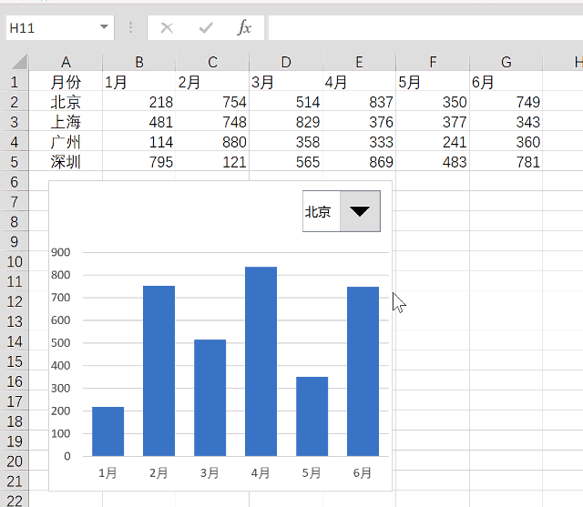
Task: Select cell with value 749
Action: 506,102
